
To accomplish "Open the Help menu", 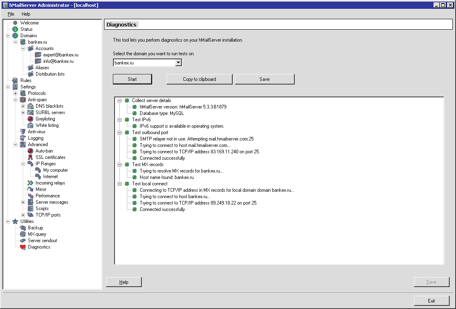I will [x=26, y=14].
